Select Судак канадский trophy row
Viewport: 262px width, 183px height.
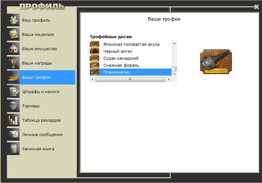131,58
